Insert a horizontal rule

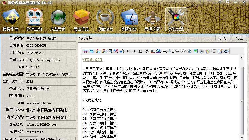tap(214, 51)
